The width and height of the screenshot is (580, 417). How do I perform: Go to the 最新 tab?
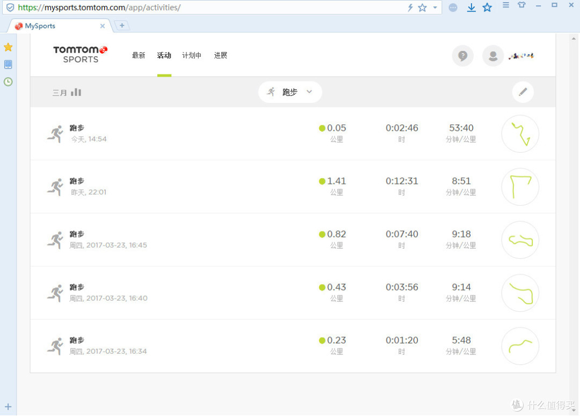[139, 55]
